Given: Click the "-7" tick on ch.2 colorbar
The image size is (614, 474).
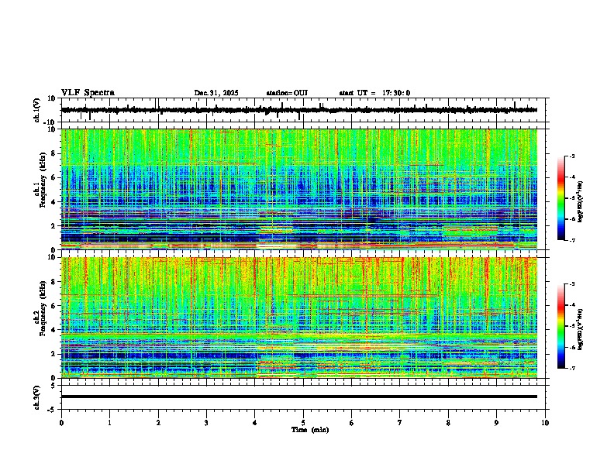Looking at the screenshot, I should click(x=571, y=368).
